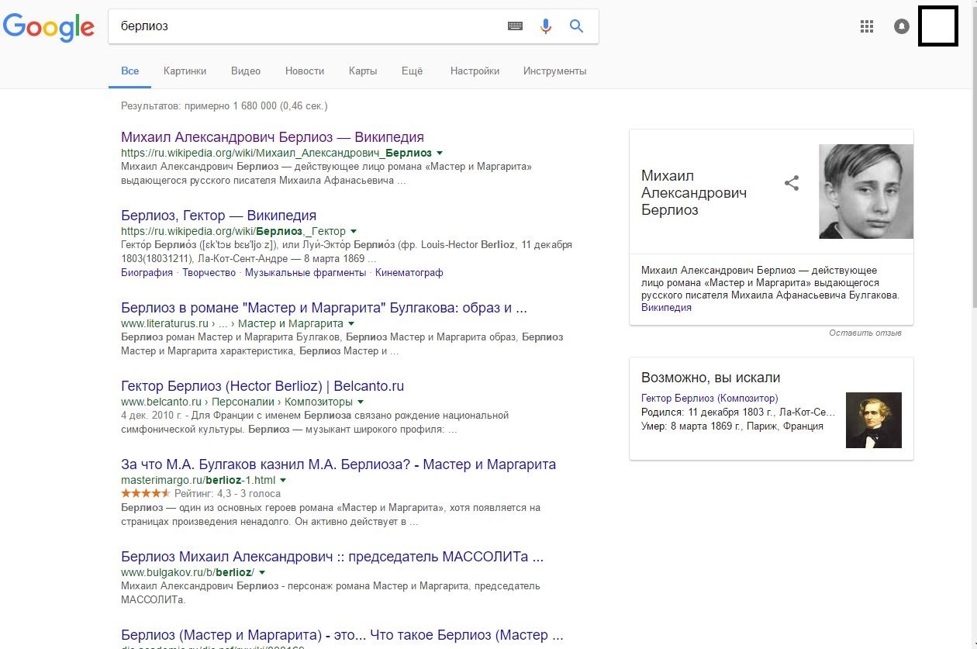
Task: Expand dropdown arrow for literaturus.ru result
Action: tap(351, 323)
